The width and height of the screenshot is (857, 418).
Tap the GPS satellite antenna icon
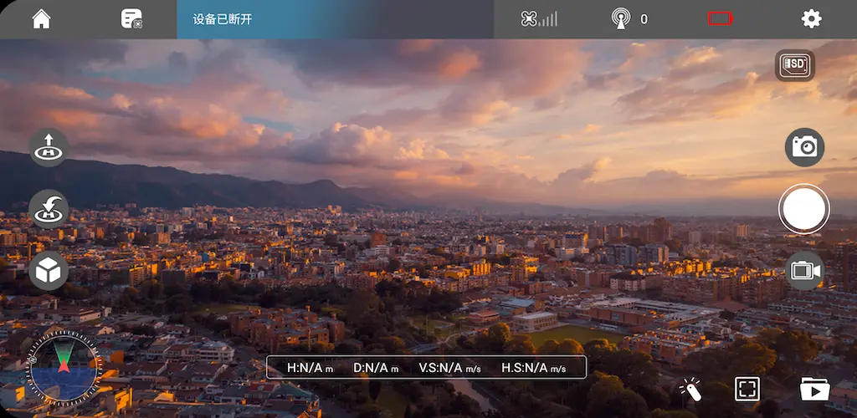point(621,19)
